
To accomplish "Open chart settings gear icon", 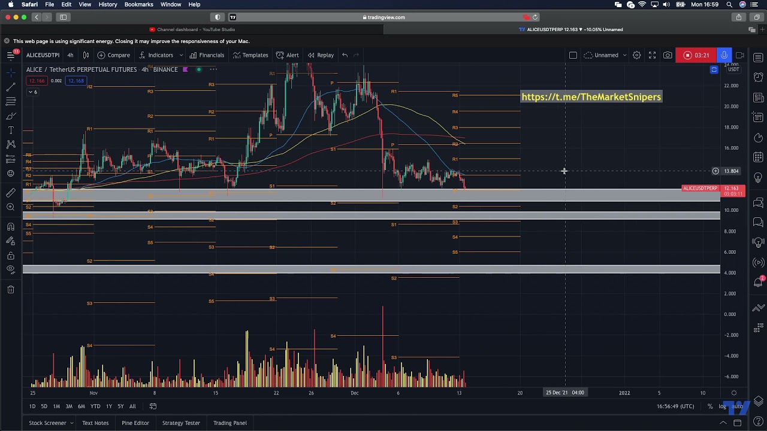I will click(636, 55).
